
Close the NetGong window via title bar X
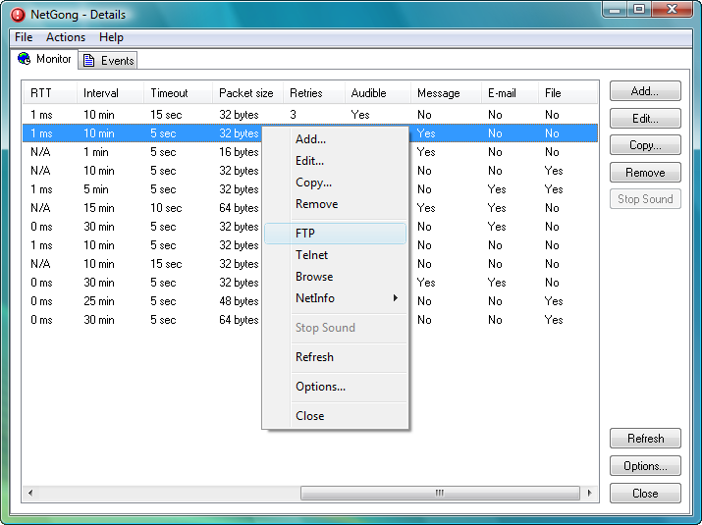point(672,9)
